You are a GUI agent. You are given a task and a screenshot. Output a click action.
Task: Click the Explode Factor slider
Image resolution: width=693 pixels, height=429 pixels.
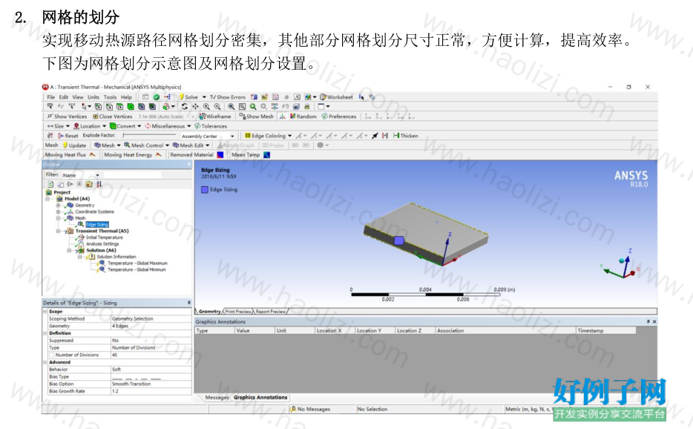tap(149, 135)
